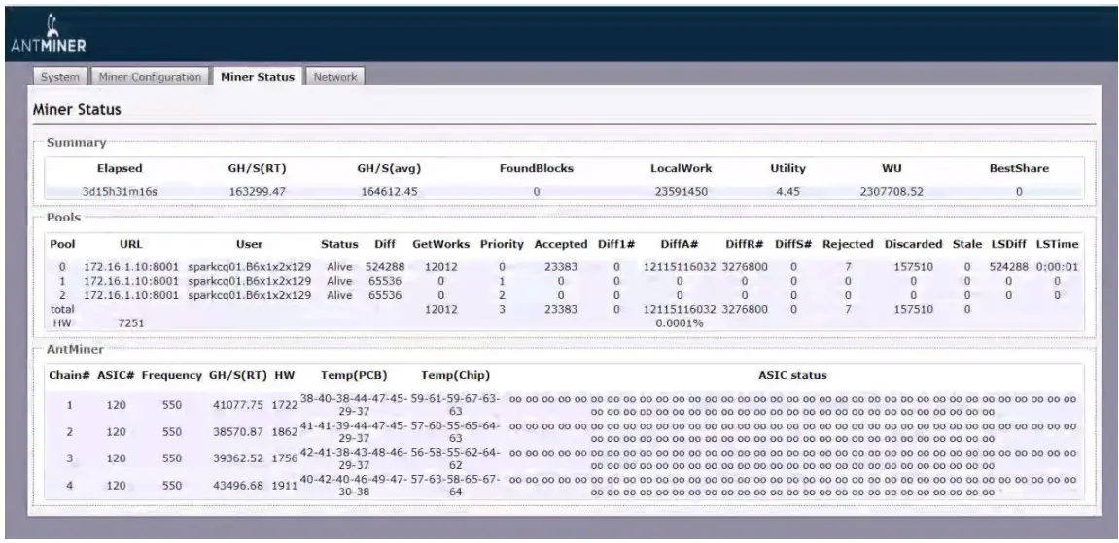Click the Elapsed value 3d15h31m16s
The height and width of the screenshot is (543, 1119).
click(x=120, y=191)
